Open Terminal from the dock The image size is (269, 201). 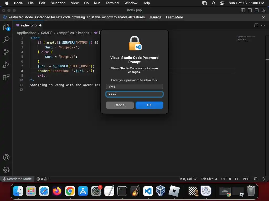(122, 191)
